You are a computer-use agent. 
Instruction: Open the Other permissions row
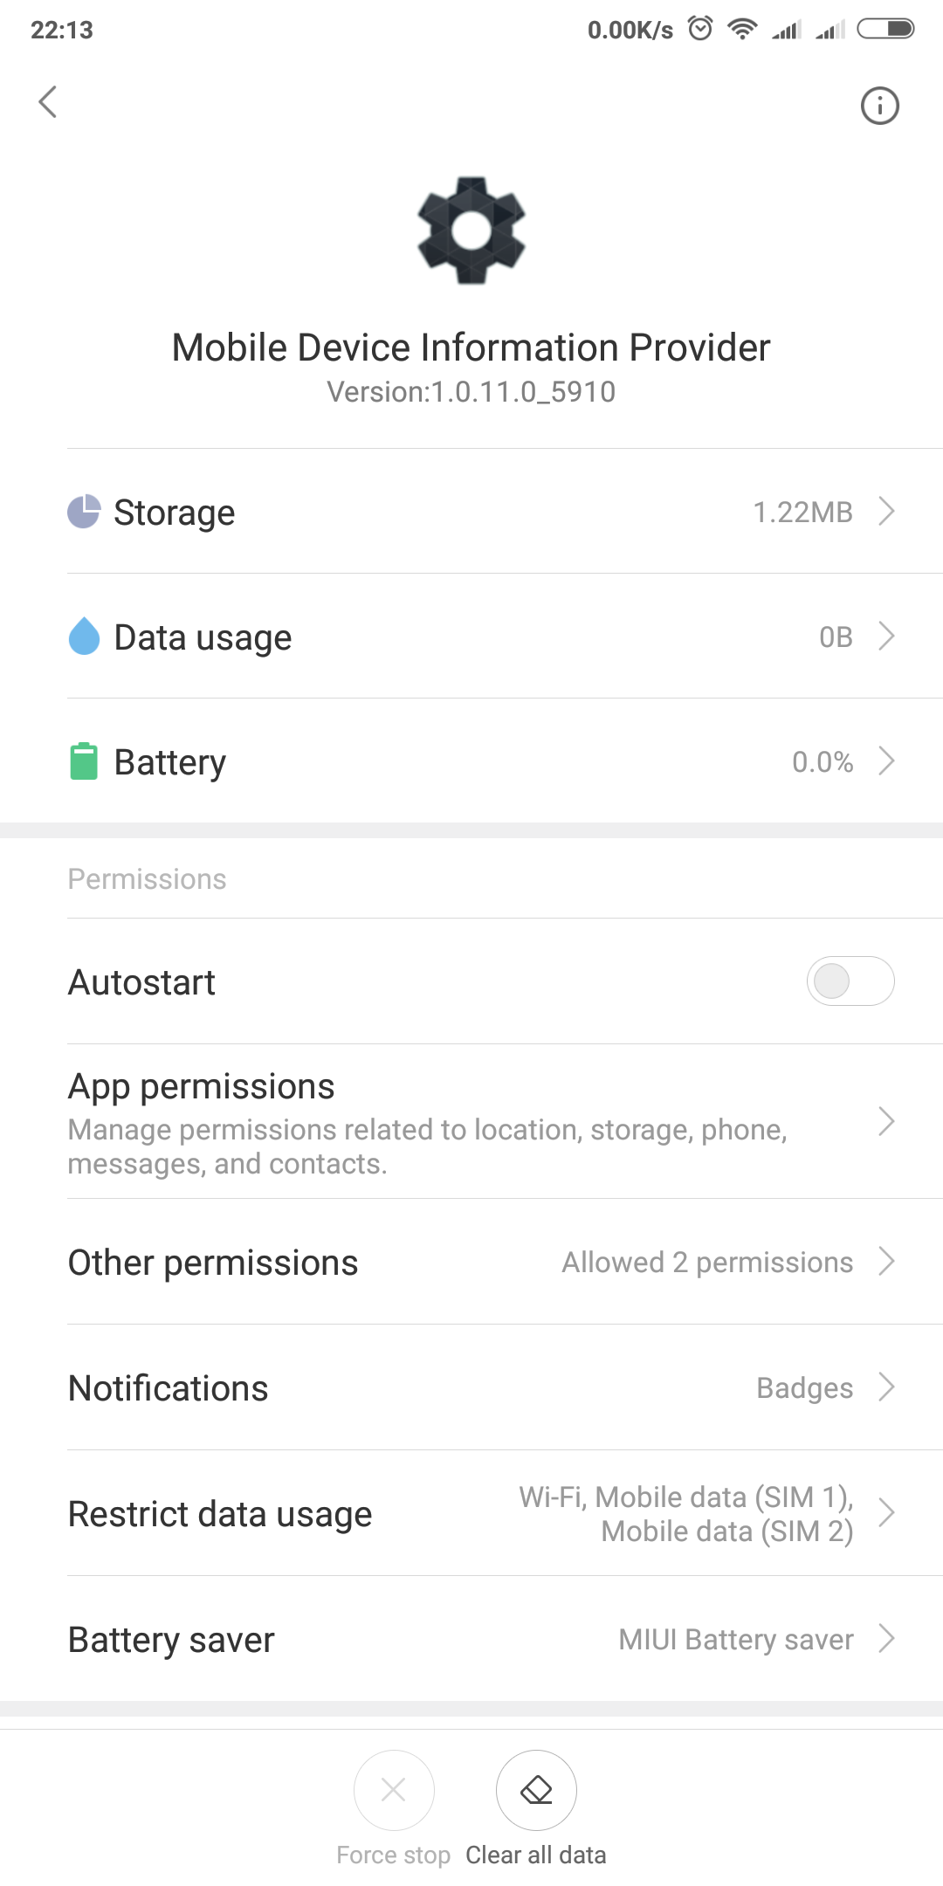tap(471, 1263)
